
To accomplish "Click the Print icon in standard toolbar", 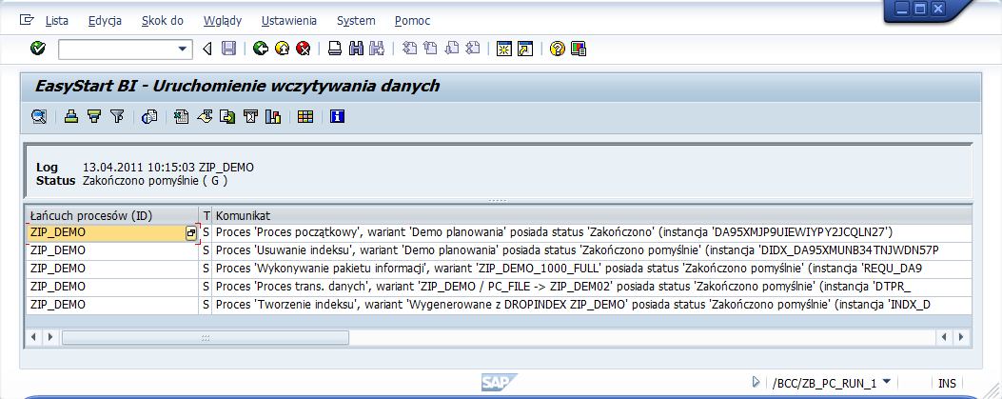I will [x=335, y=49].
